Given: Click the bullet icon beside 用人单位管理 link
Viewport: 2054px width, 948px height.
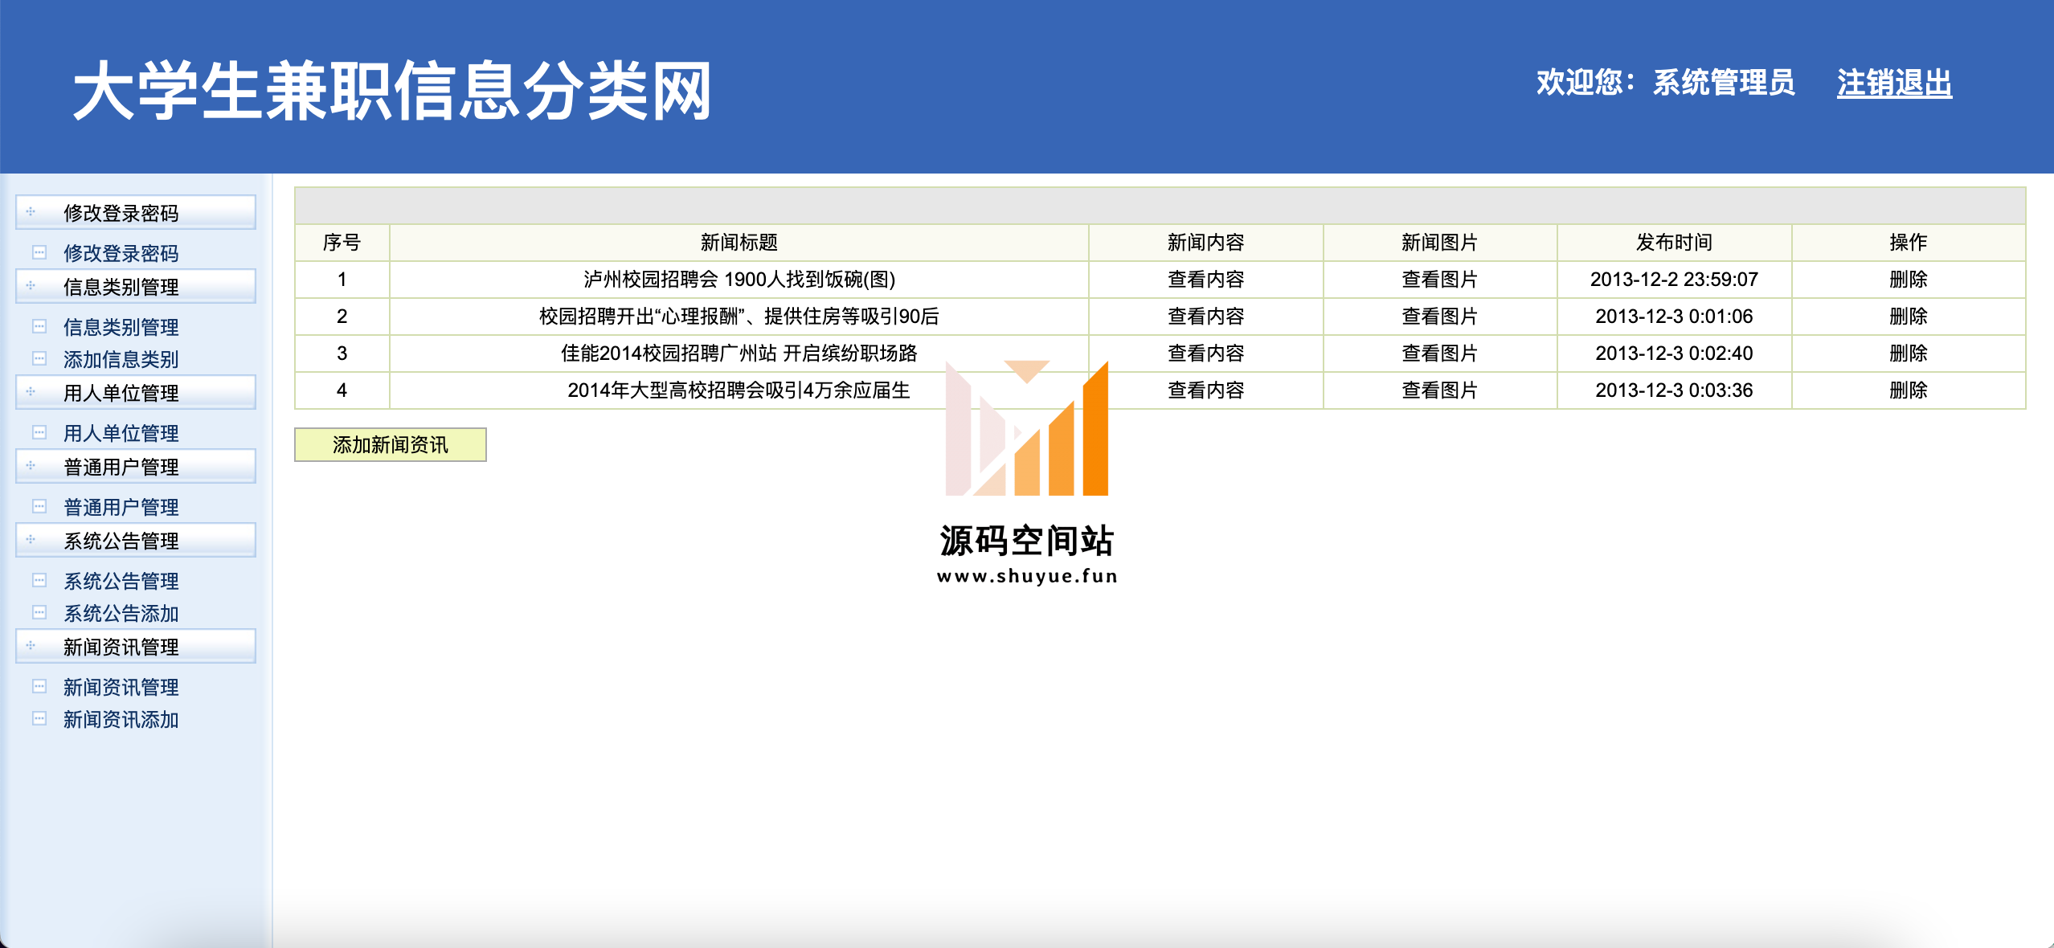Looking at the screenshot, I should click(39, 432).
